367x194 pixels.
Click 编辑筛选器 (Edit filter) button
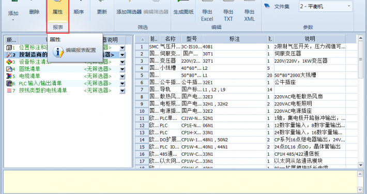point(156,12)
